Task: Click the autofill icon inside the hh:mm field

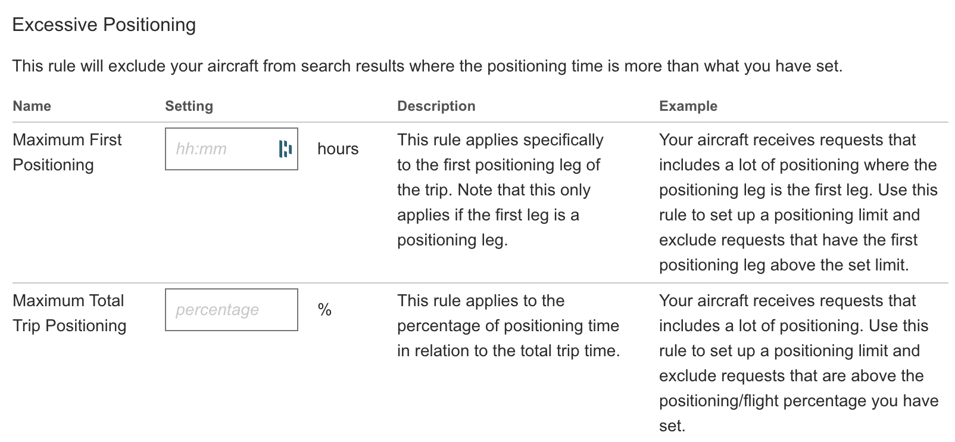Action: click(x=285, y=149)
